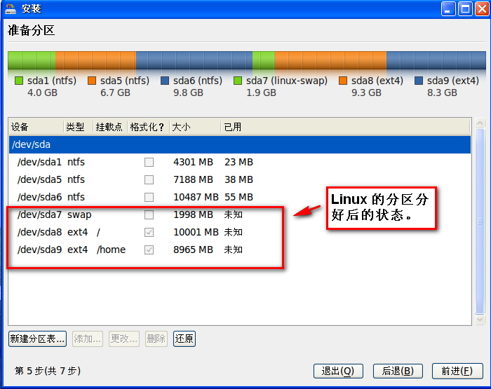Click the partition list scrollbar thumb

[x=480, y=221]
